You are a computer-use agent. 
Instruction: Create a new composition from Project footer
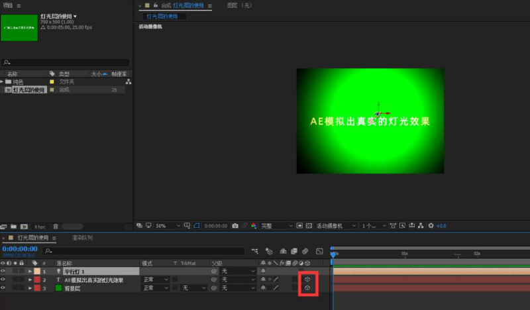(24, 227)
